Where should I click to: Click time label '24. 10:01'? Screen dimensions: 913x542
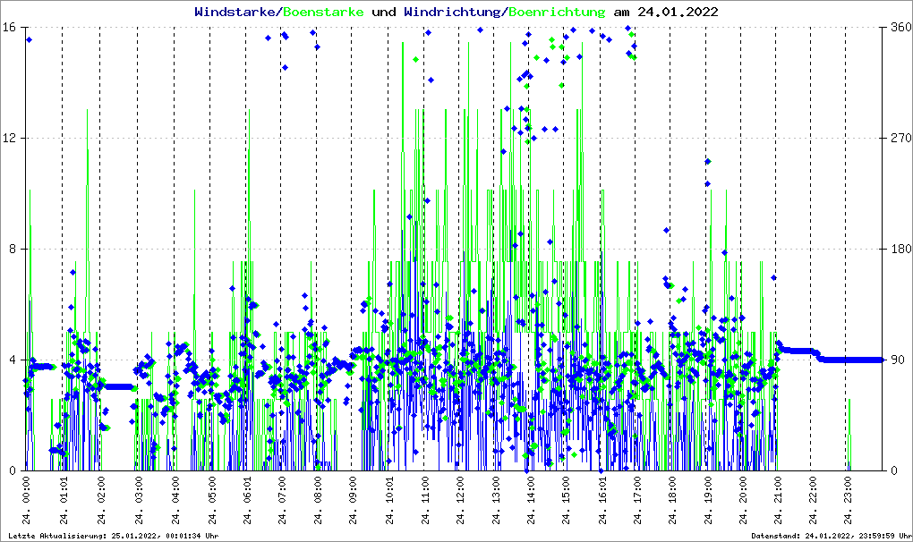pyautogui.click(x=389, y=501)
